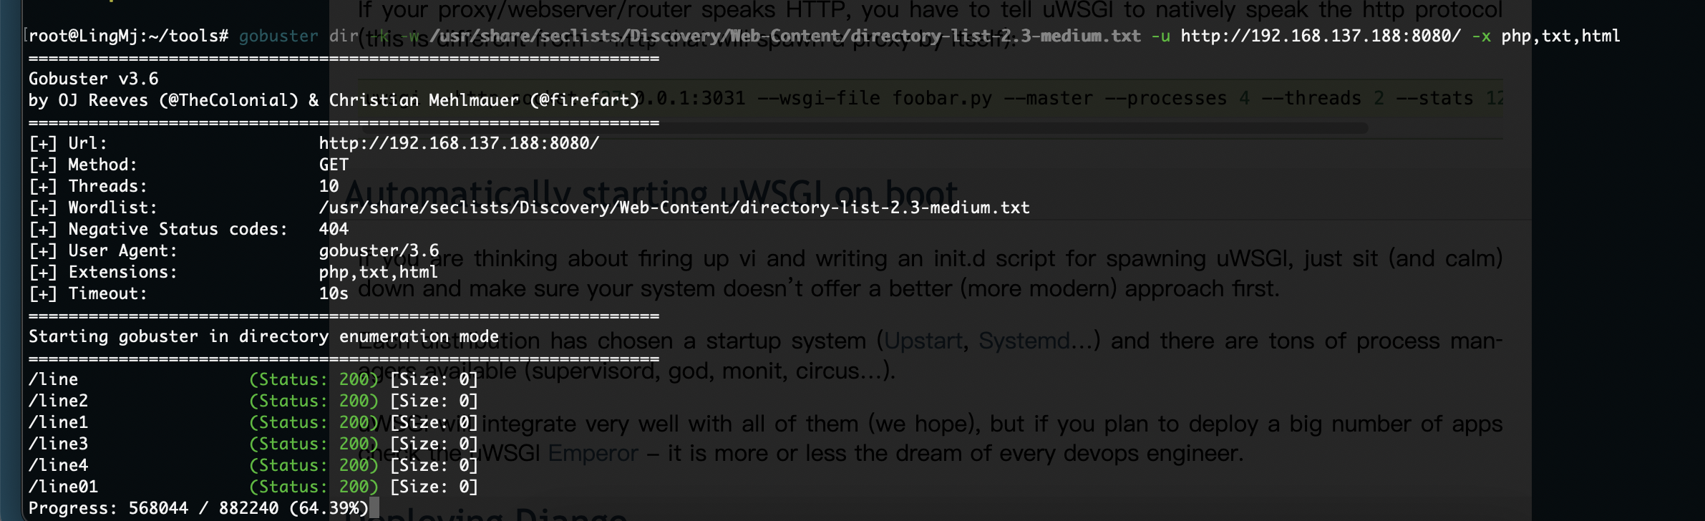This screenshot has height=521, width=1705.
Task: Click the 'Gobuster v3.6' banner line
Action: tap(94, 79)
